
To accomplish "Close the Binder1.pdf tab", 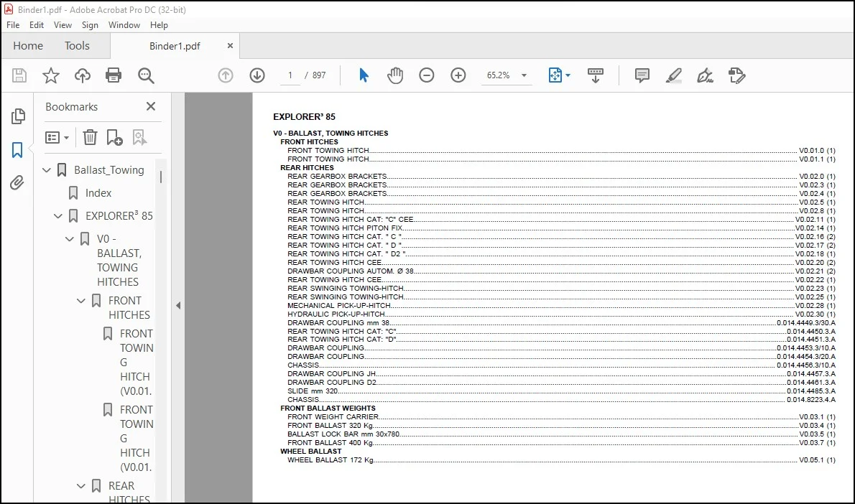I will [x=230, y=46].
